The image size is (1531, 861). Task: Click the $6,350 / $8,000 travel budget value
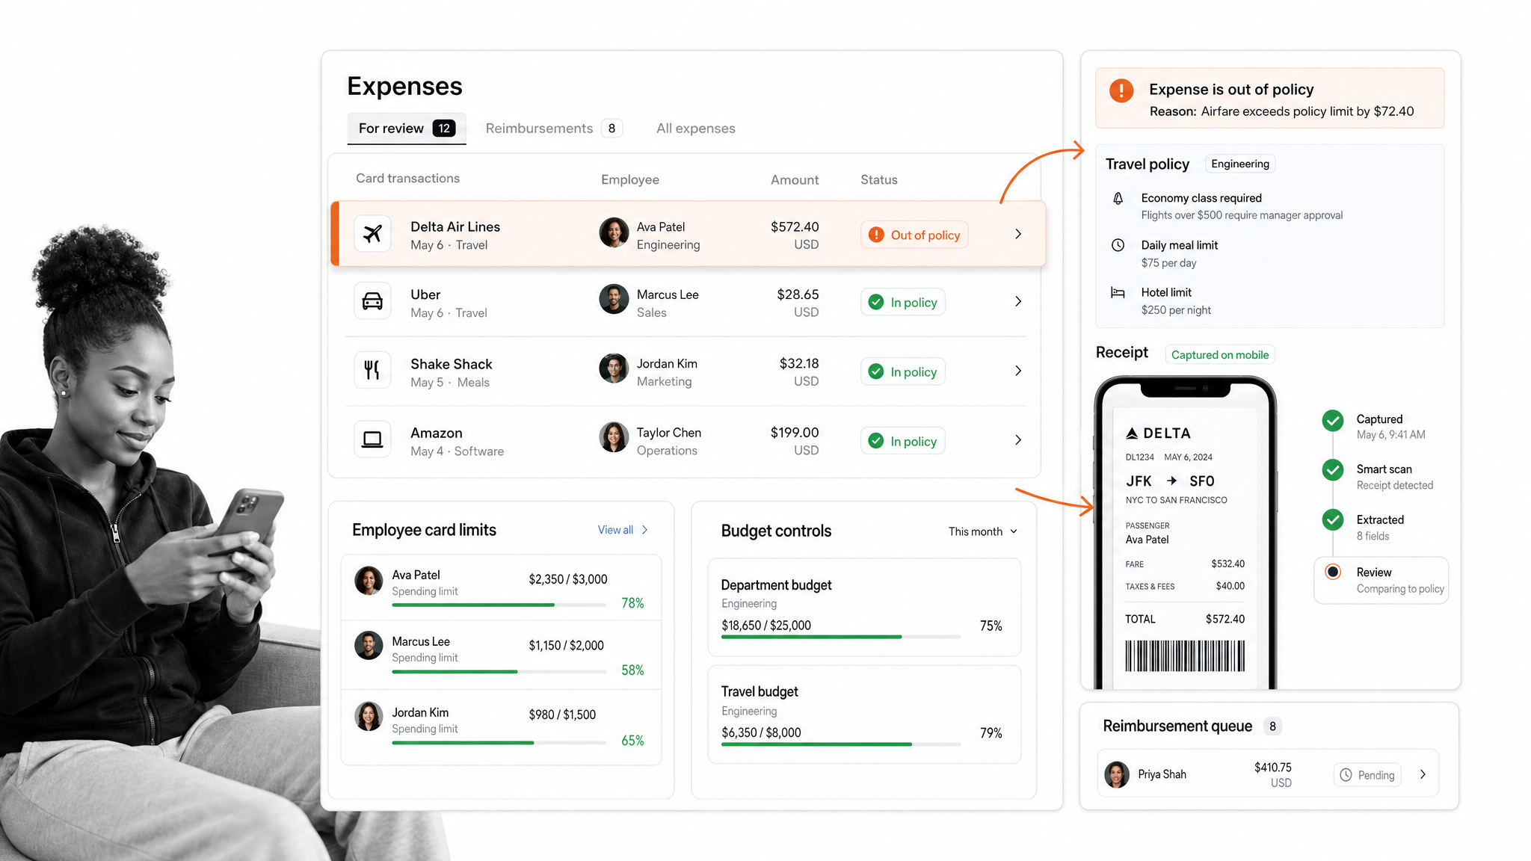pos(761,733)
